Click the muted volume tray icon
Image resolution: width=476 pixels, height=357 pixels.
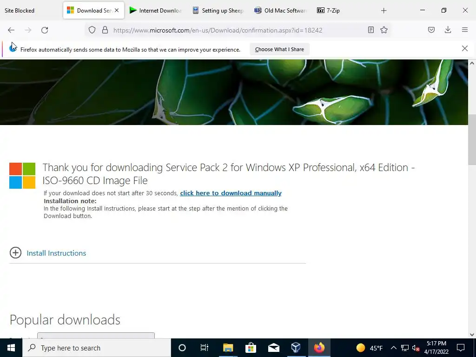point(416,348)
